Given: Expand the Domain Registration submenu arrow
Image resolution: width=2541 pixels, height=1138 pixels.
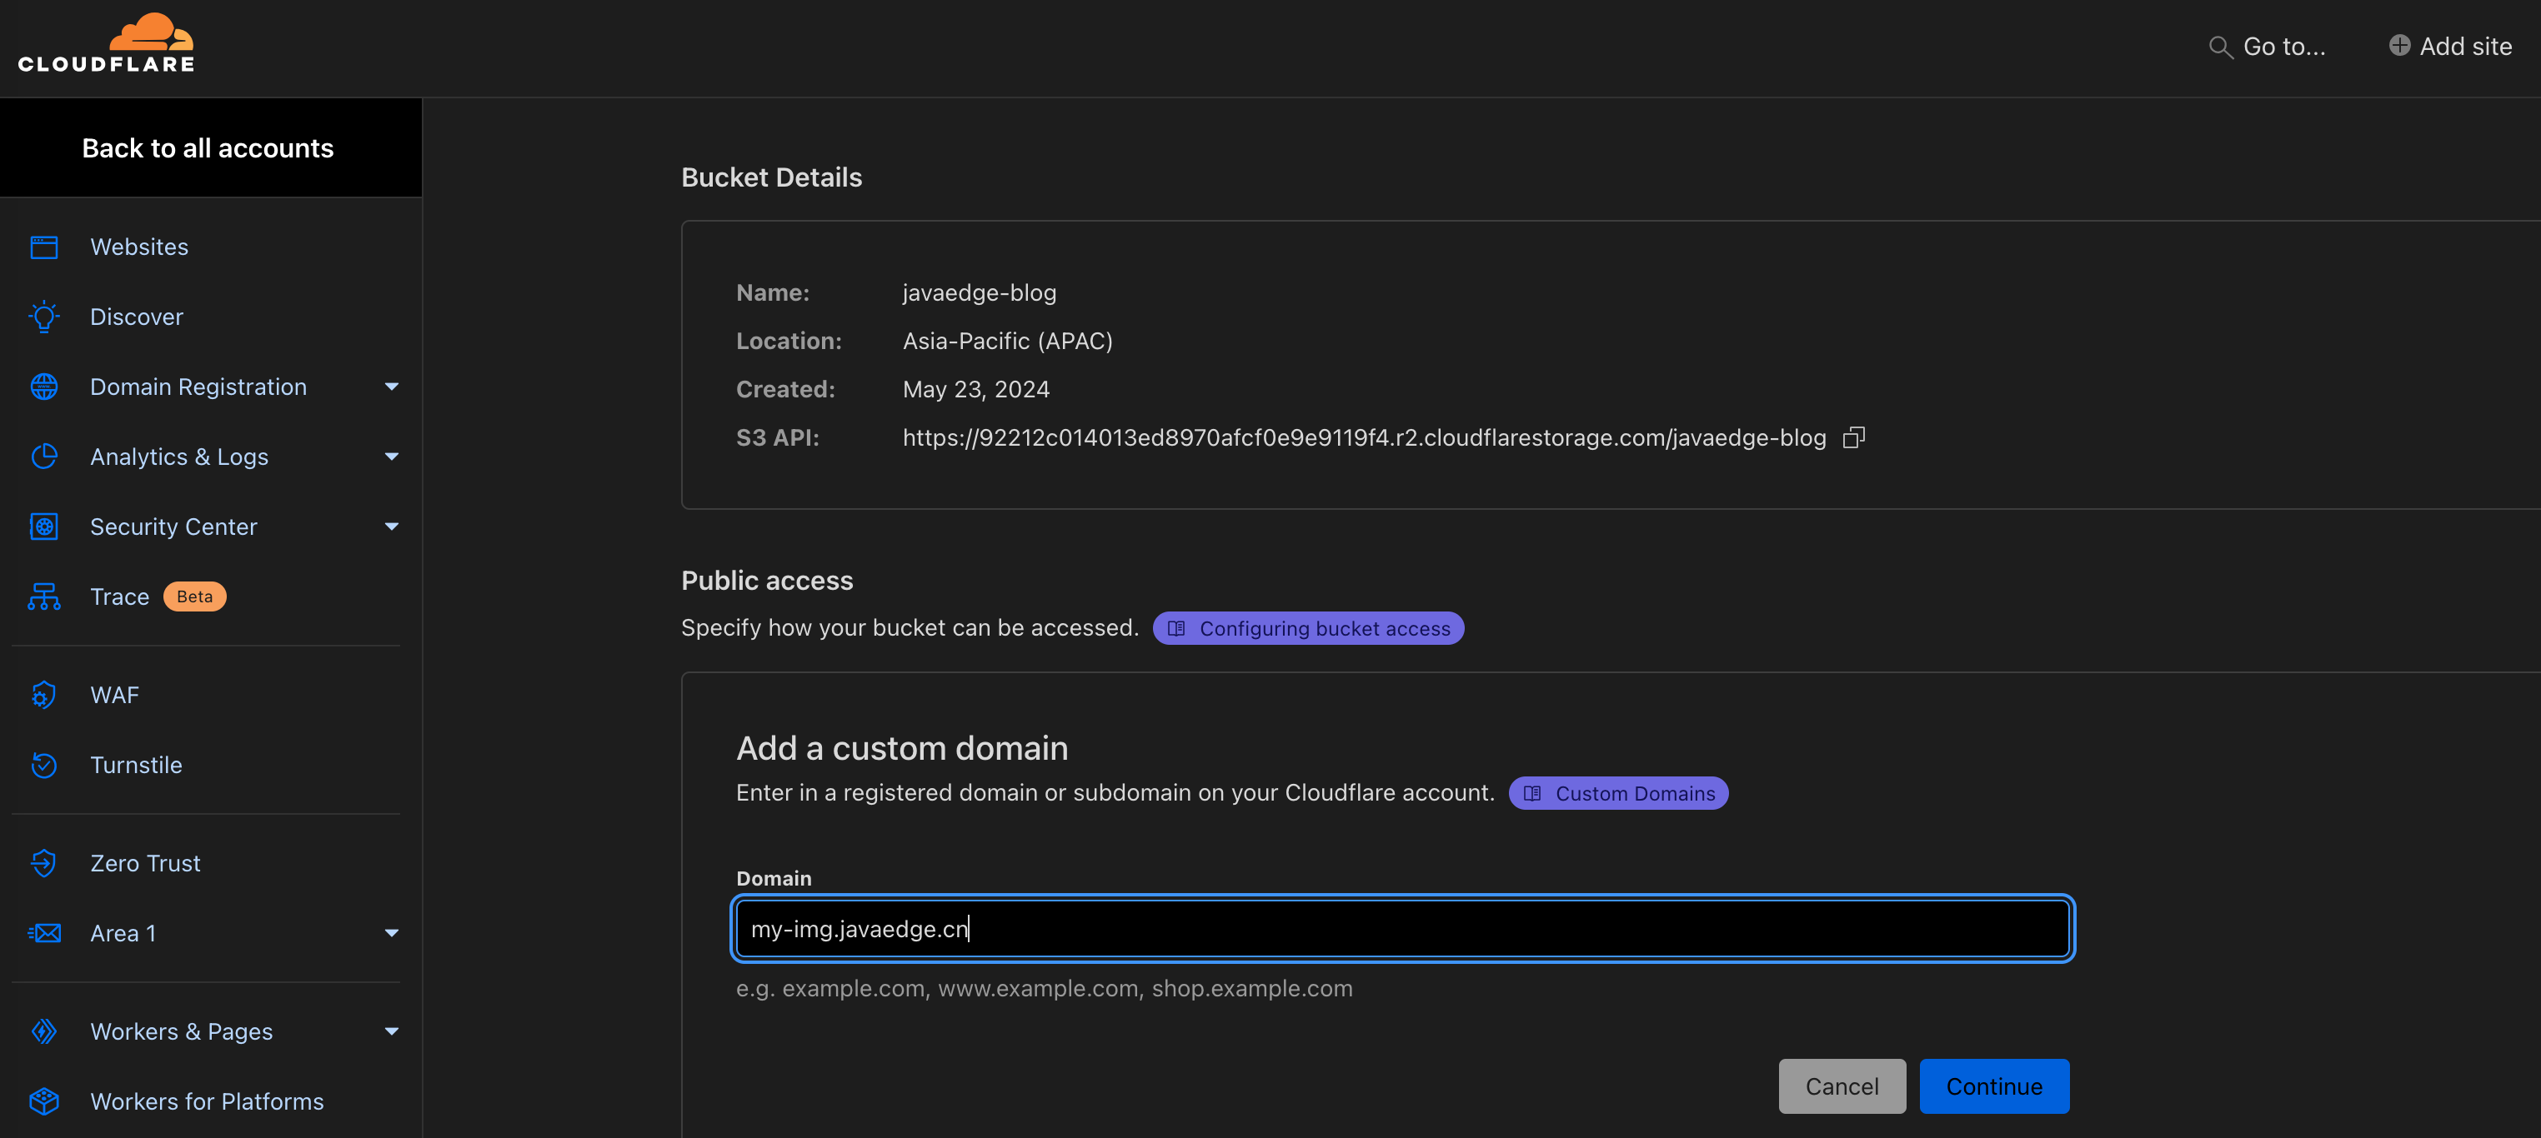Looking at the screenshot, I should click(x=392, y=387).
